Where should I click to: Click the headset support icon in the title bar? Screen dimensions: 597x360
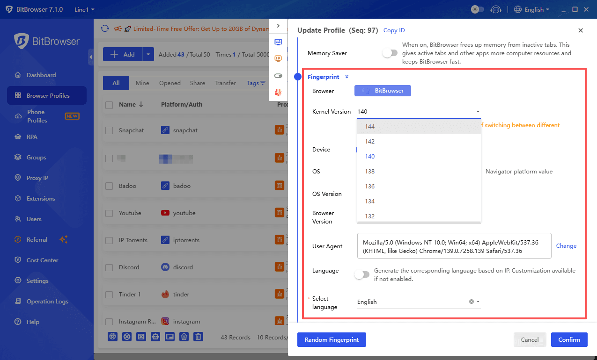point(496,8)
